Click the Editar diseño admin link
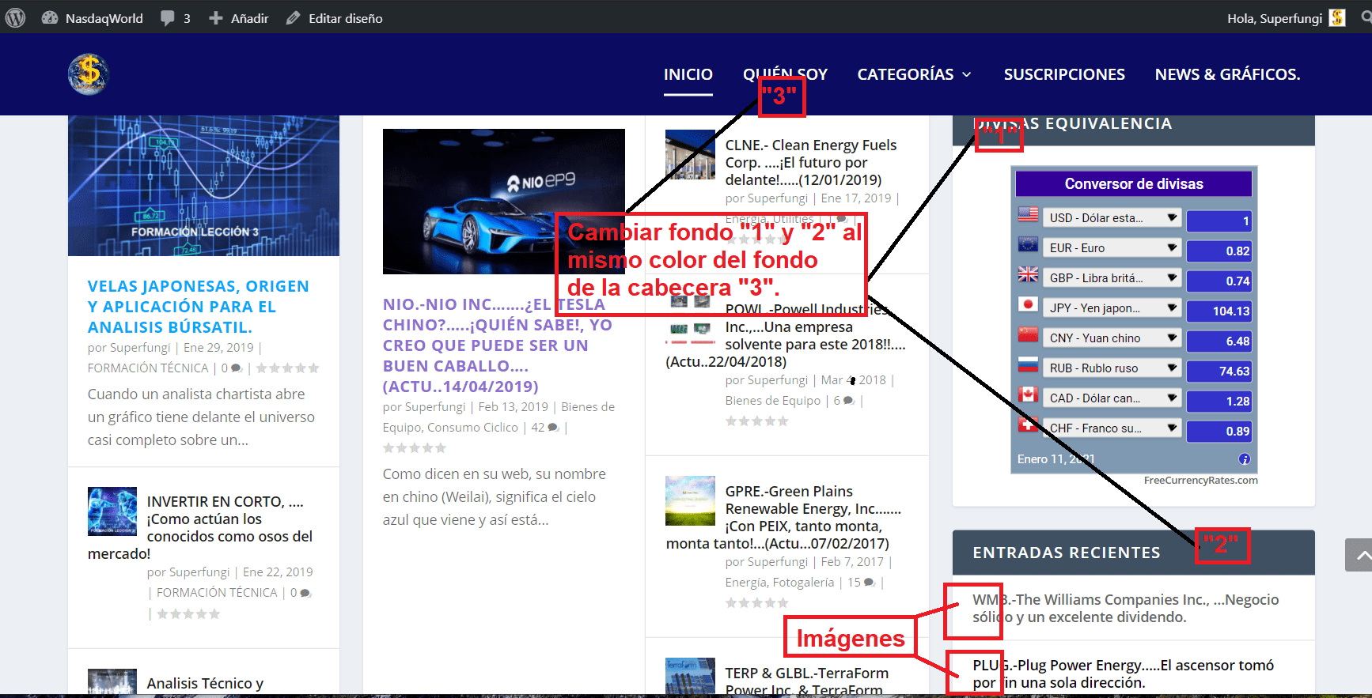Image resolution: width=1372 pixels, height=698 pixels. [x=345, y=18]
